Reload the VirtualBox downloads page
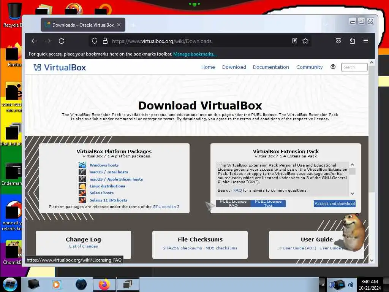The height and width of the screenshot is (292, 389). tap(62, 41)
